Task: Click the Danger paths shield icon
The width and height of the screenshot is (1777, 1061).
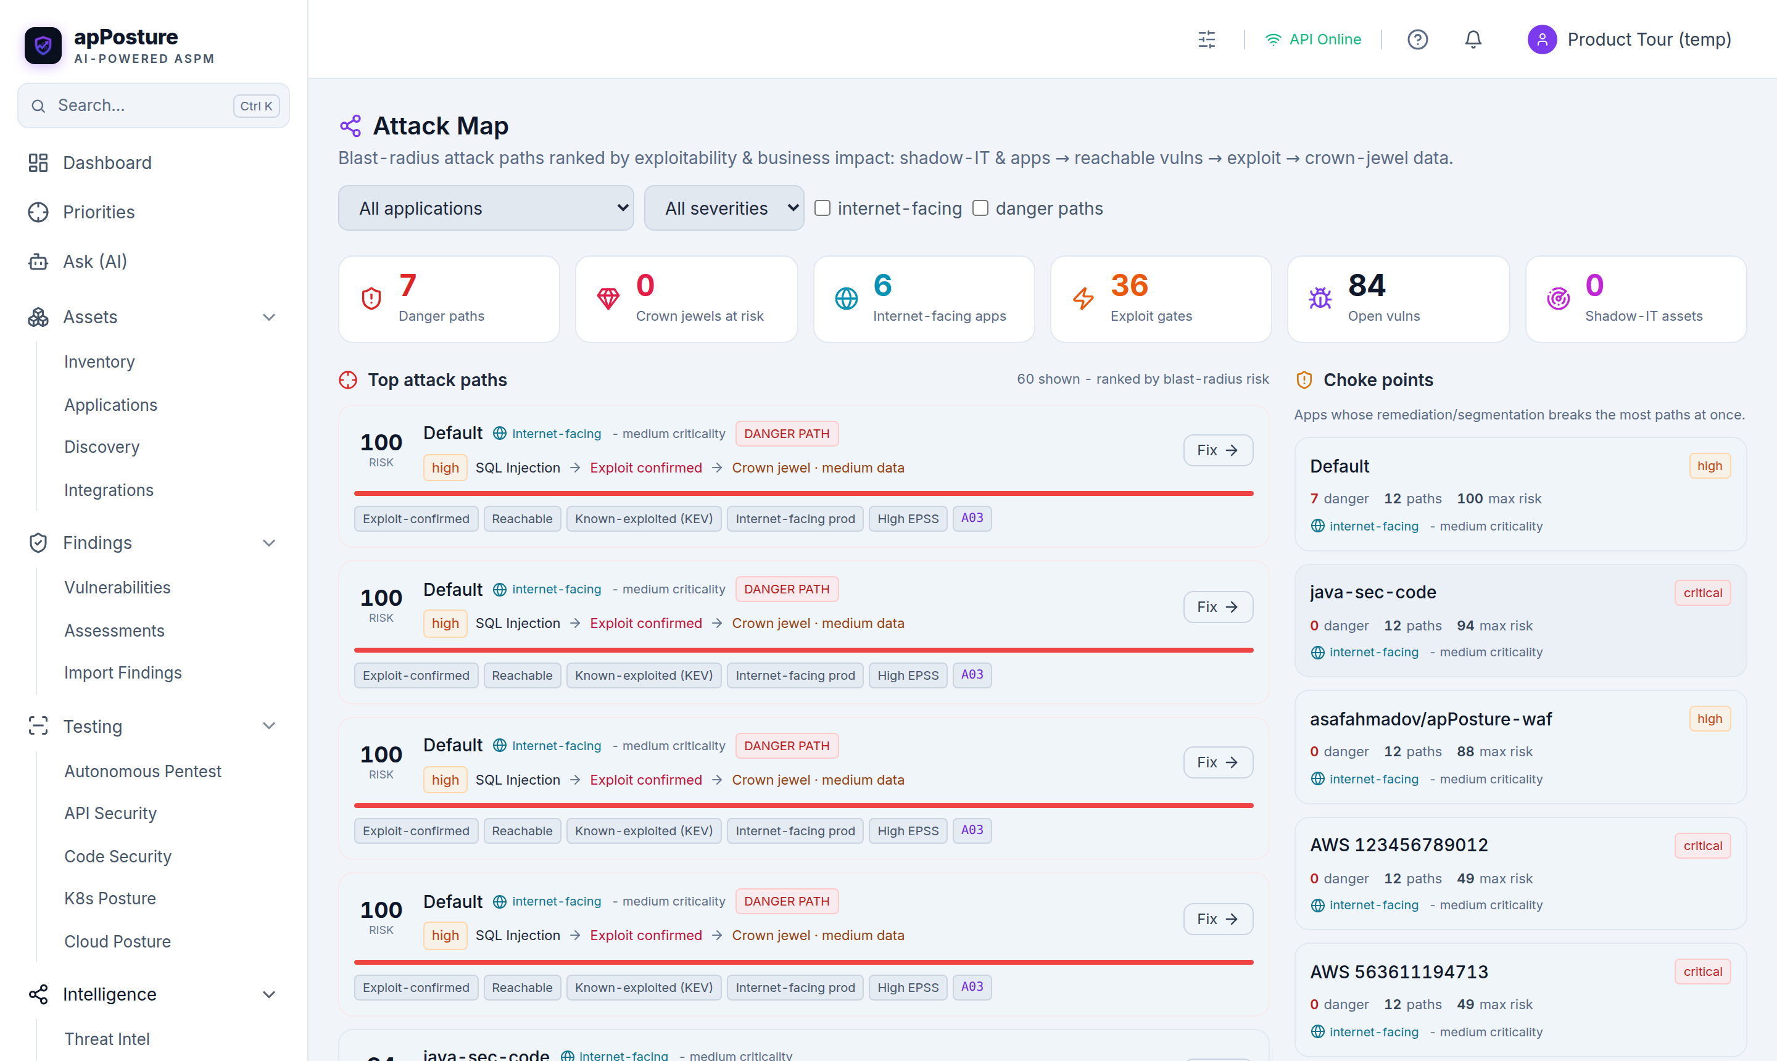Action: (371, 298)
